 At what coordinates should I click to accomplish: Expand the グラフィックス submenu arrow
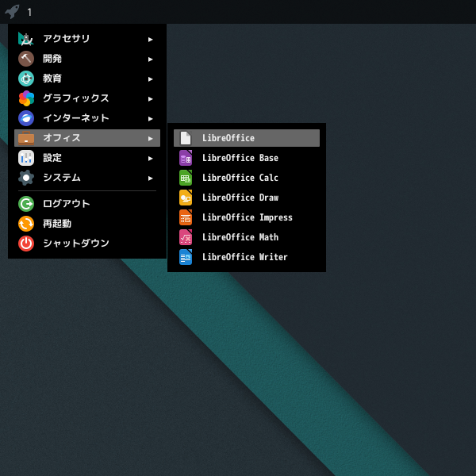[x=150, y=99]
